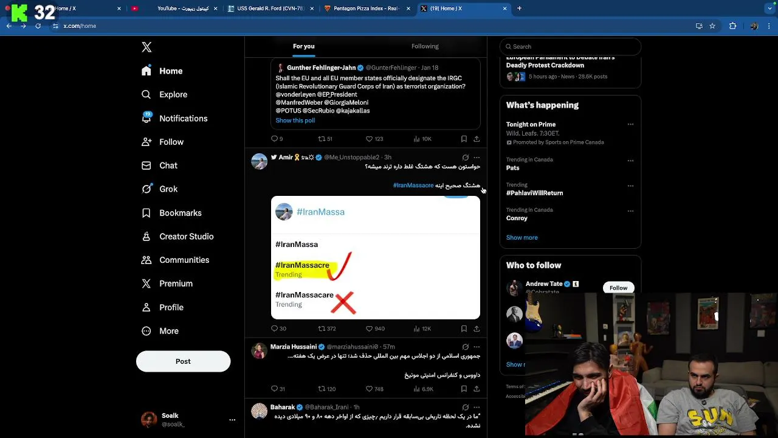Open More options in the sidebar
Image resolution: width=778 pixels, height=438 pixels.
pyautogui.click(x=160, y=331)
